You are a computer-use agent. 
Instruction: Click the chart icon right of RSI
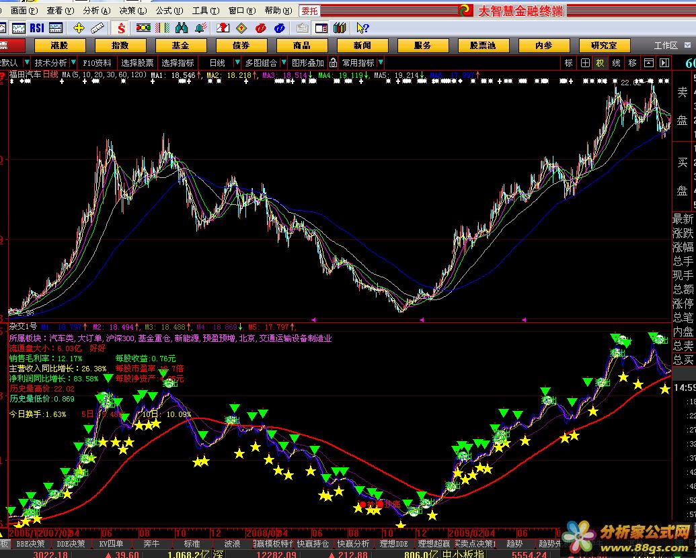pos(56,28)
